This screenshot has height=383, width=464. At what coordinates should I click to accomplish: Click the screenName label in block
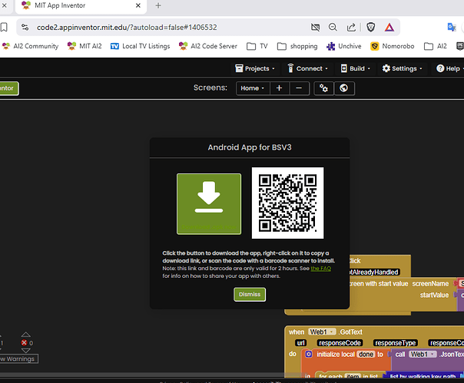pyautogui.click(x=430, y=284)
